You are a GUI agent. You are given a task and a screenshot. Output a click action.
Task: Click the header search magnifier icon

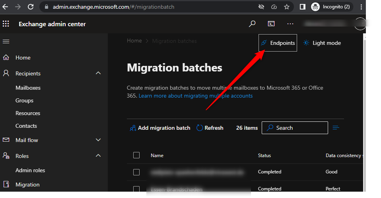click(252, 24)
